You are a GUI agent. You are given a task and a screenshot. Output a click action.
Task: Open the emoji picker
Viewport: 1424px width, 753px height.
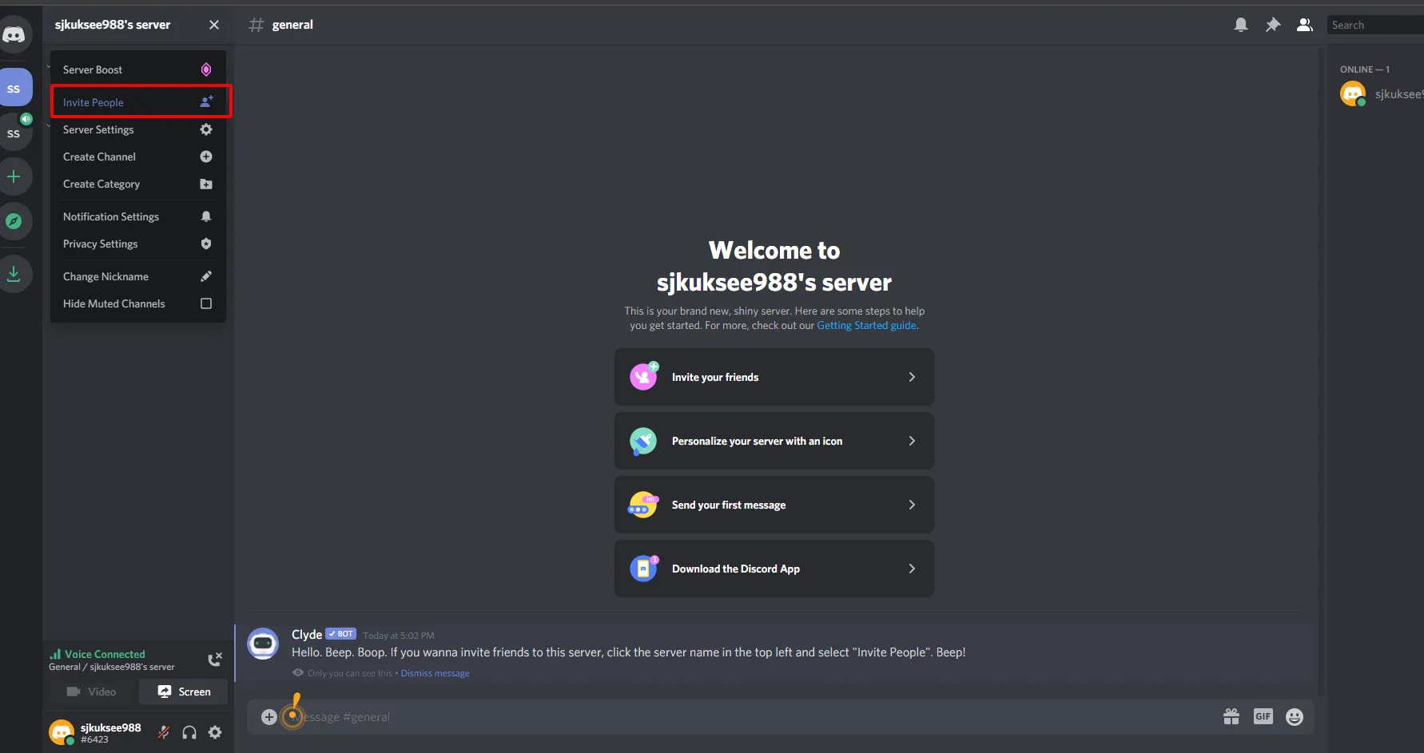(x=1295, y=717)
